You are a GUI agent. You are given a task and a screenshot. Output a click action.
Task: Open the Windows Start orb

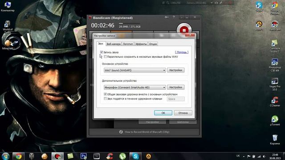(5, 156)
